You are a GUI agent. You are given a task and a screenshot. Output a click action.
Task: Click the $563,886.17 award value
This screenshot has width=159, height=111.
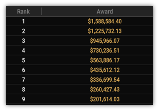(x=105, y=60)
